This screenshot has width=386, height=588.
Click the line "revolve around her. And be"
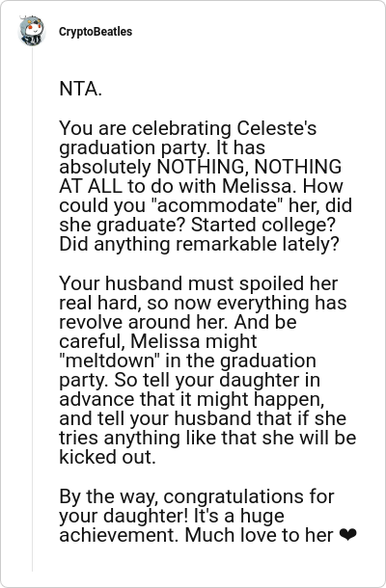click(178, 322)
